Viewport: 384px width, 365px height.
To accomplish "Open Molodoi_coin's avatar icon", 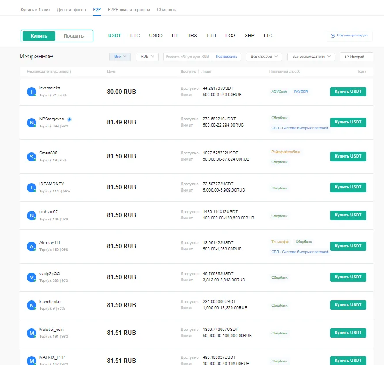I will click(31, 333).
